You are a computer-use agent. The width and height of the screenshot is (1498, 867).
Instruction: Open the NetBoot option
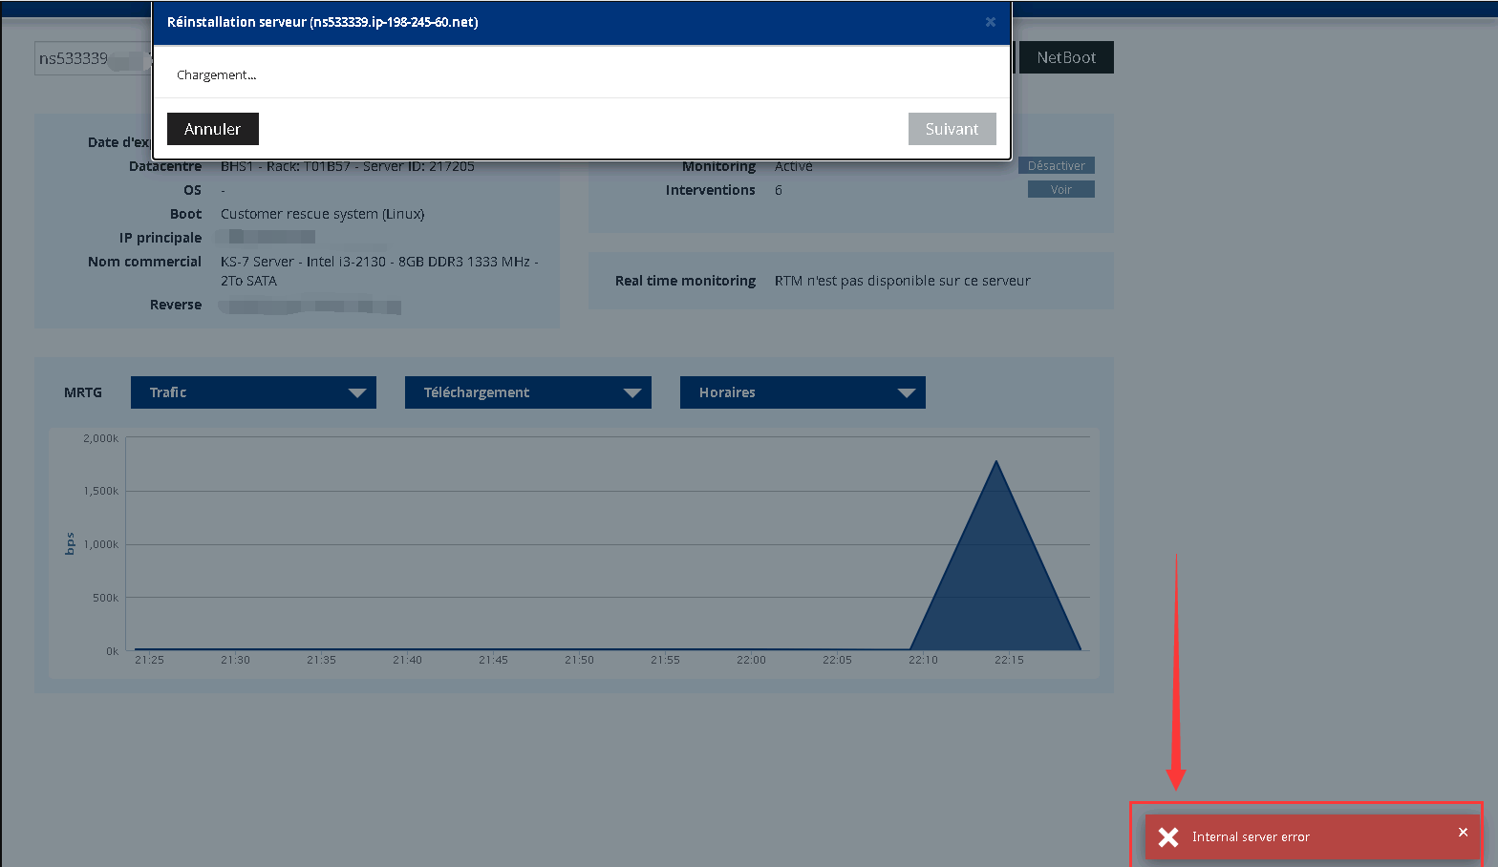1065,57
